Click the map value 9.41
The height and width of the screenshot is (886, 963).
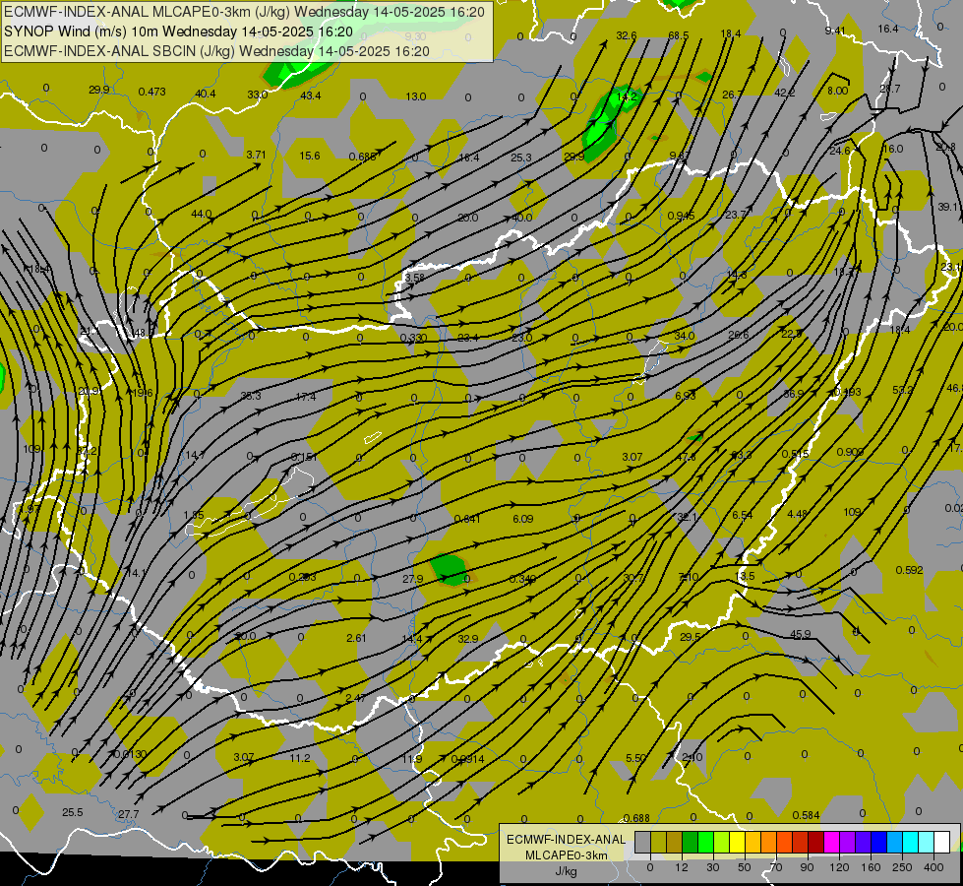[835, 31]
